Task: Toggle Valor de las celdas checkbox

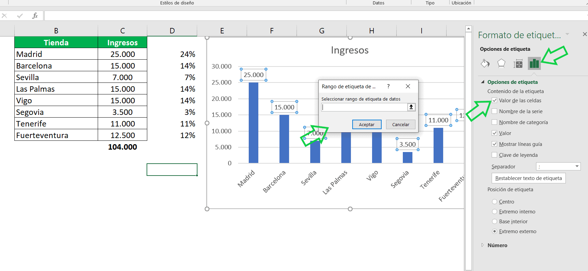Action: [494, 100]
